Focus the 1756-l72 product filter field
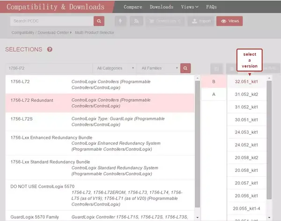This screenshot has width=281, height=221. coord(49,68)
